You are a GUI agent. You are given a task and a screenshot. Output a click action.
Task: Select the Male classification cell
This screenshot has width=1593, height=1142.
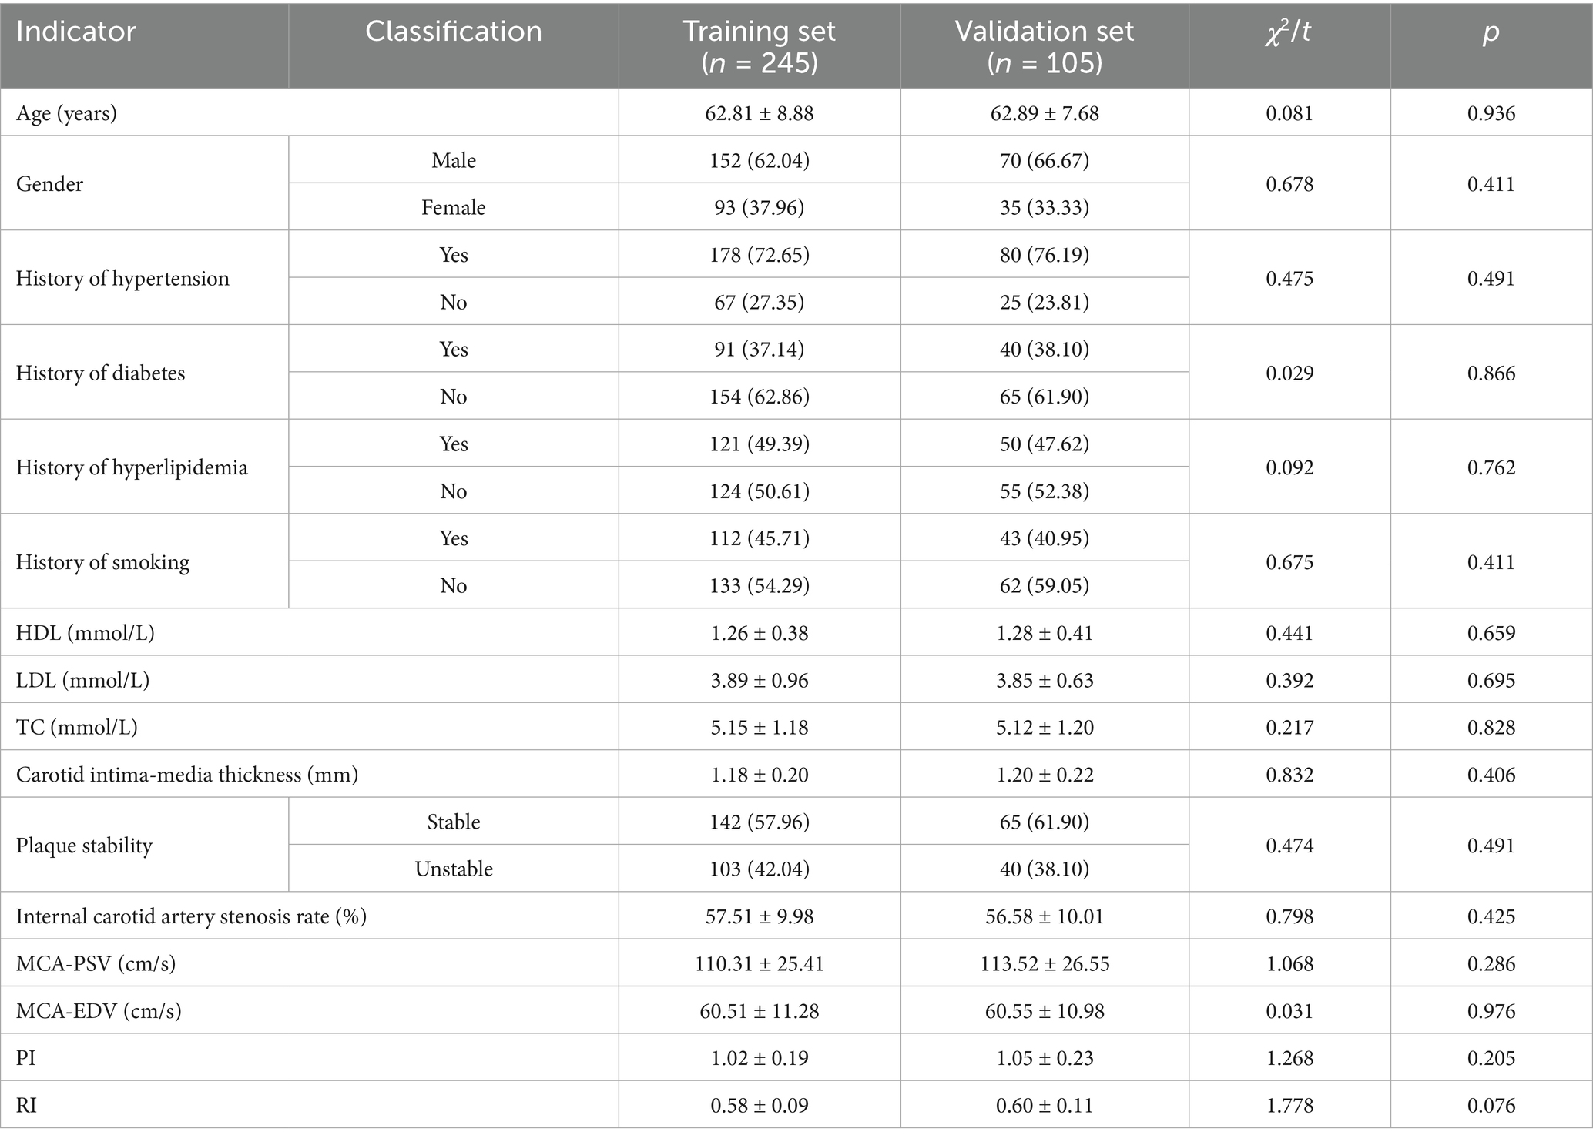[454, 160]
